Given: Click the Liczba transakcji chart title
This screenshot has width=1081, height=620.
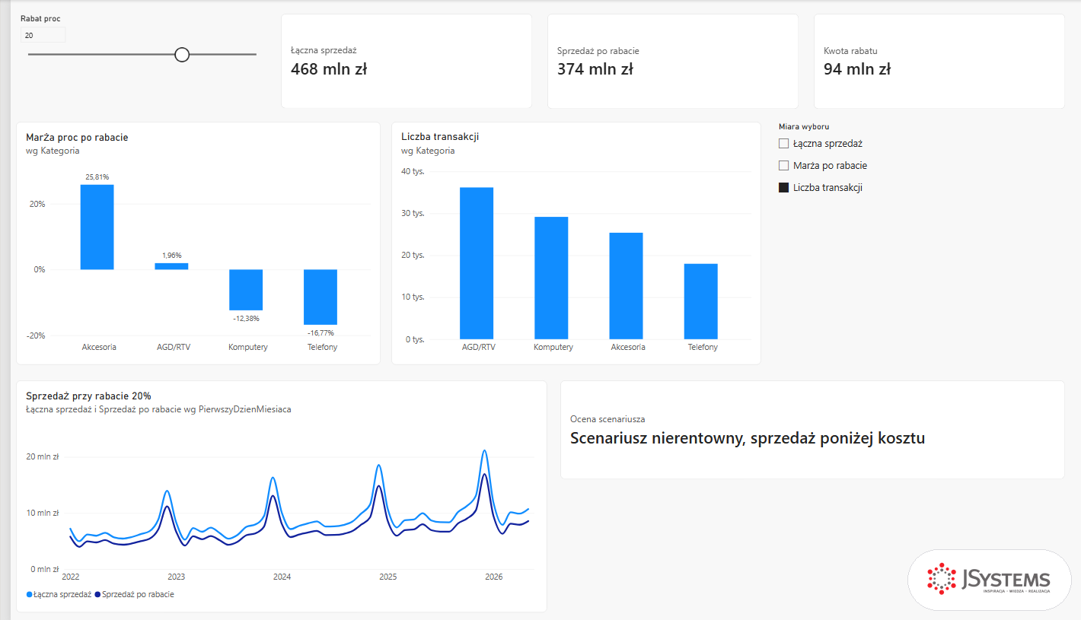Looking at the screenshot, I should tap(439, 137).
